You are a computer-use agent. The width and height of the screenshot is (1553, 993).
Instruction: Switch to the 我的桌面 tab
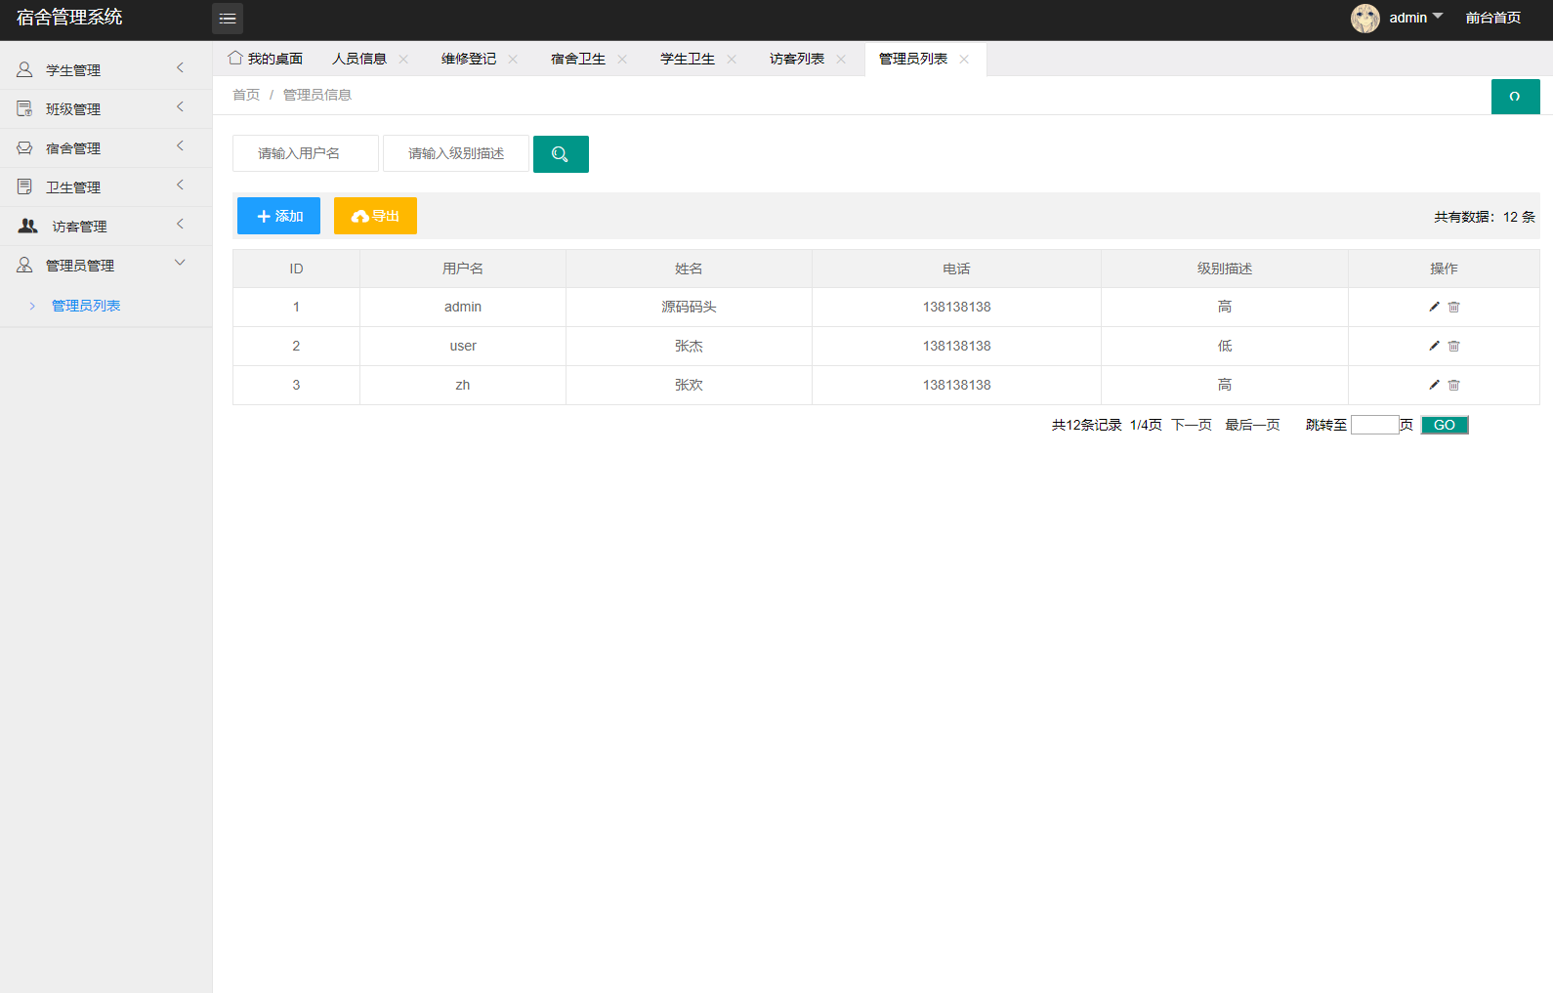[266, 60]
